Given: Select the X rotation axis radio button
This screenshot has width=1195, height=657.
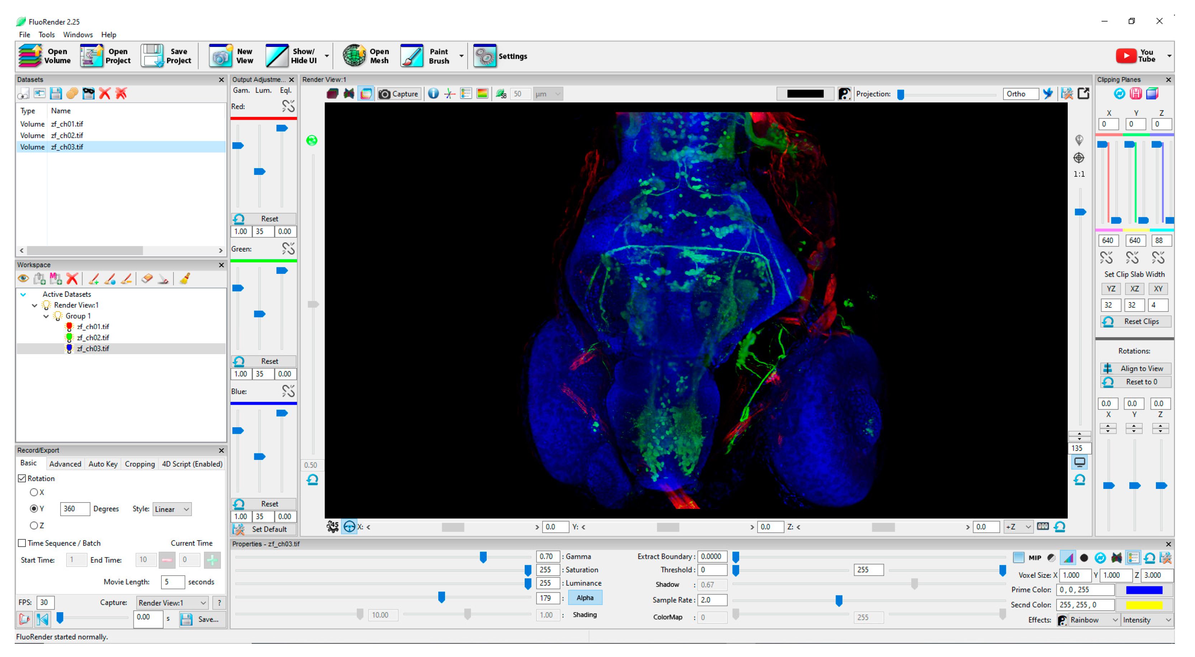Looking at the screenshot, I should (34, 492).
